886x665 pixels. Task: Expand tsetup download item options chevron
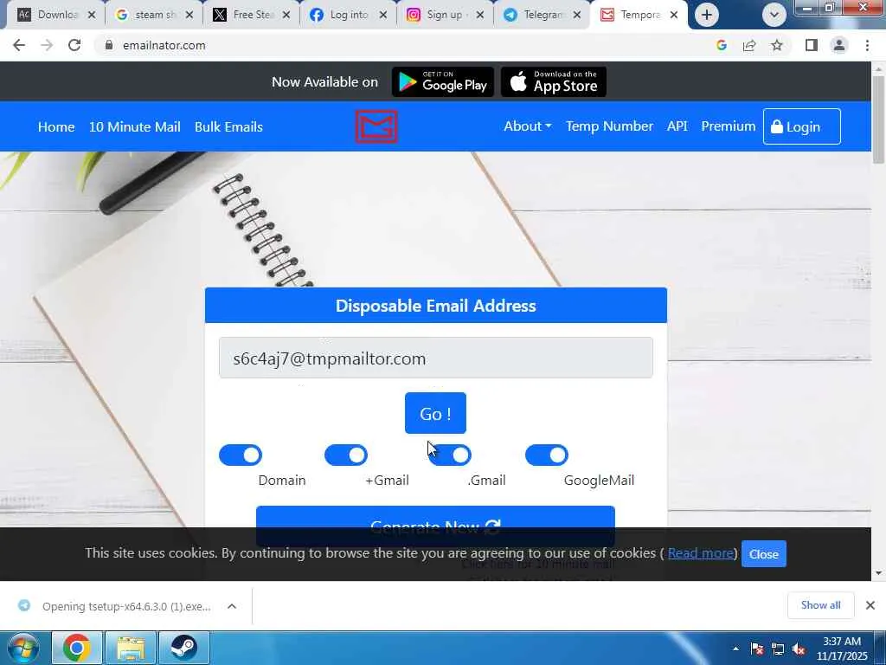232,606
